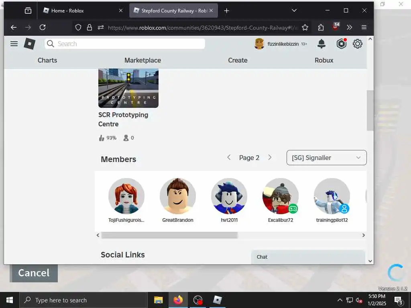The image size is (411, 308).
Task: Open Excalibur72 avatar thumbnail
Action: tap(281, 196)
